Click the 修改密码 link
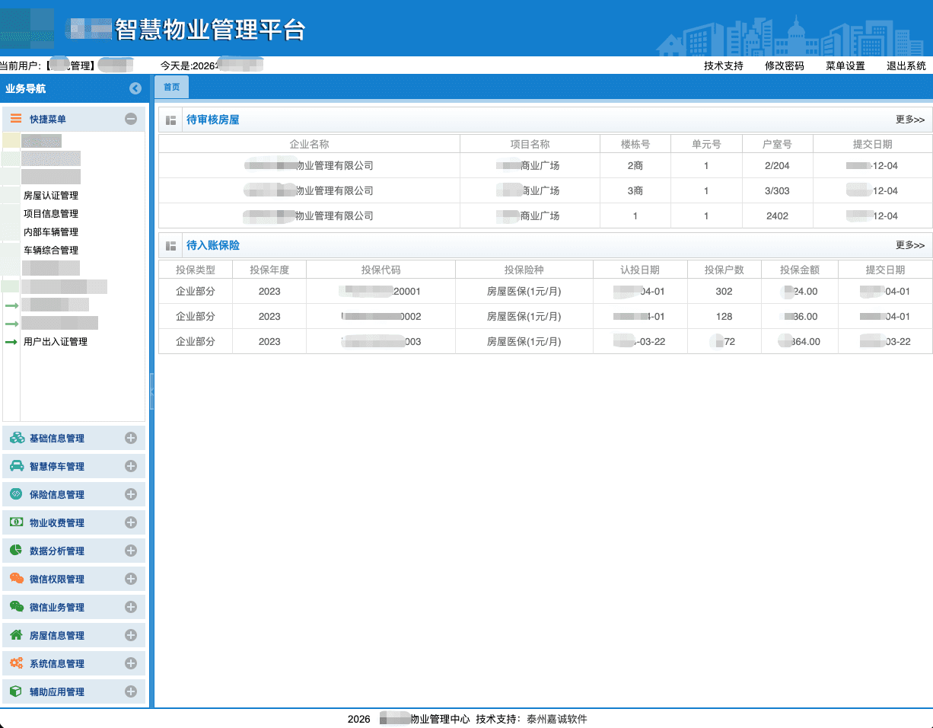The height and width of the screenshot is (728, 933). (x=785, y=66)
